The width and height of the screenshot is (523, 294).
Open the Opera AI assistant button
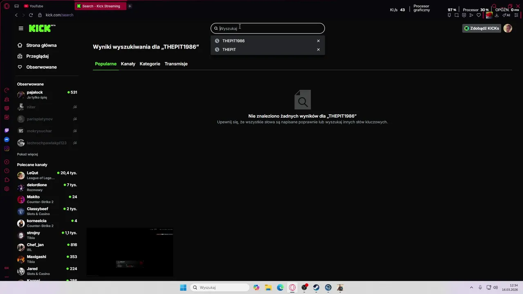(506, 15)
